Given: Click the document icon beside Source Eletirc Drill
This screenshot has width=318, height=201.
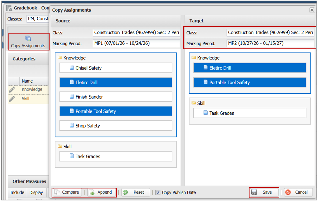Looking at the screenshot, I should click(72, 82).
